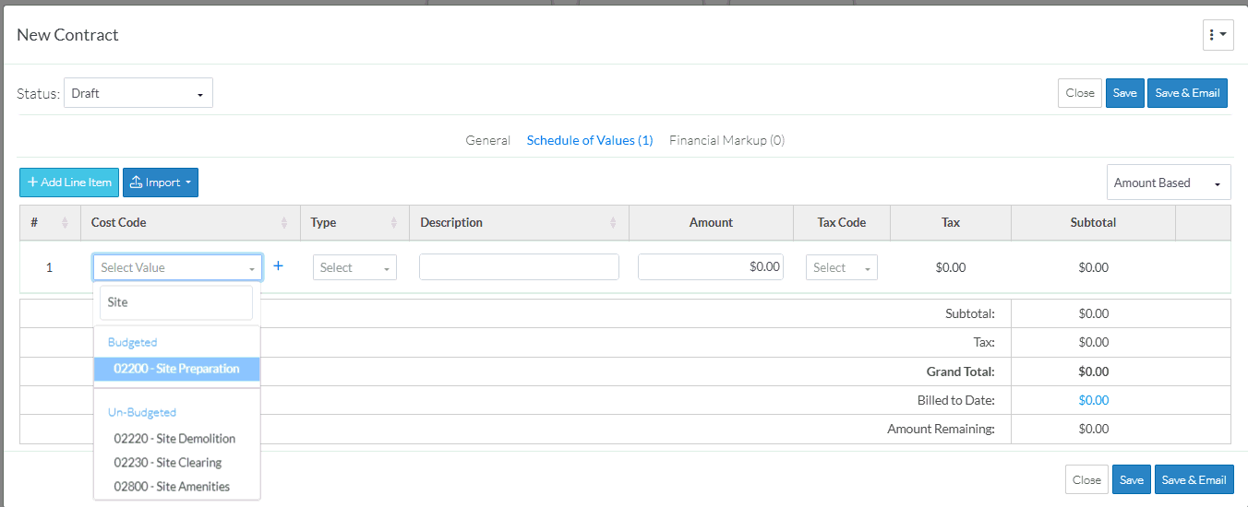Click the Description input field
The image size is (1248, 507).
tap(519, 267)
